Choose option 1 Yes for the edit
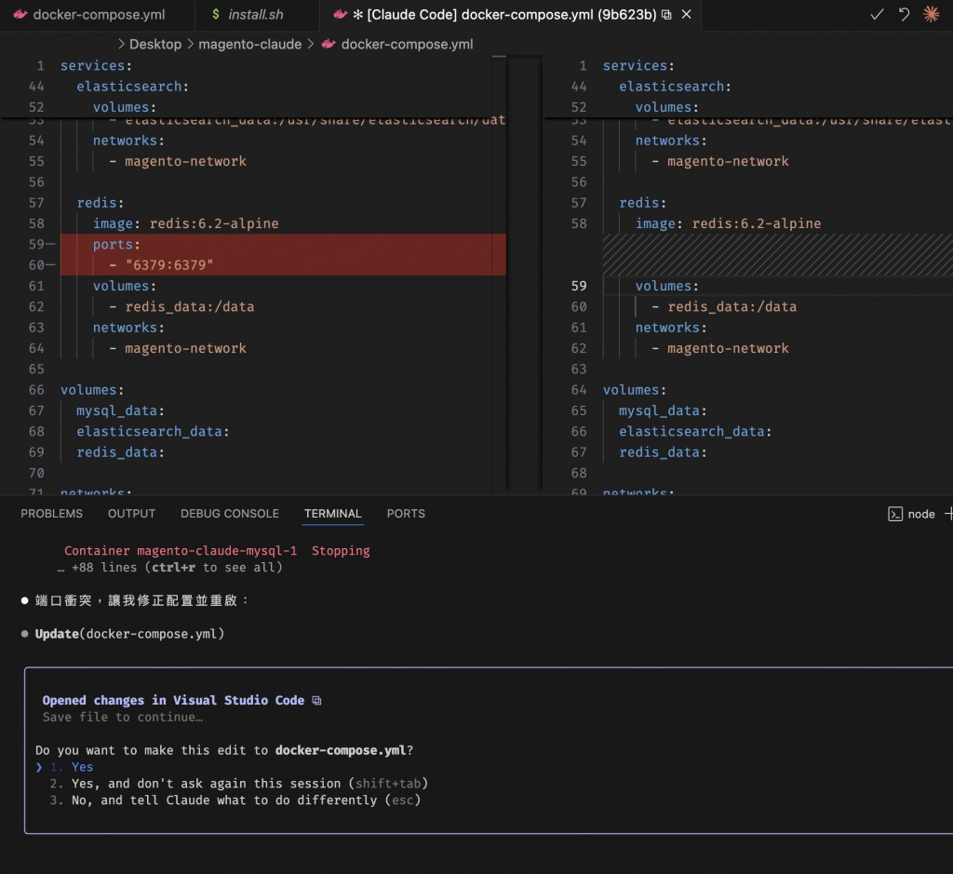Screen dimensions: 953x874 [x=71, y=767]
